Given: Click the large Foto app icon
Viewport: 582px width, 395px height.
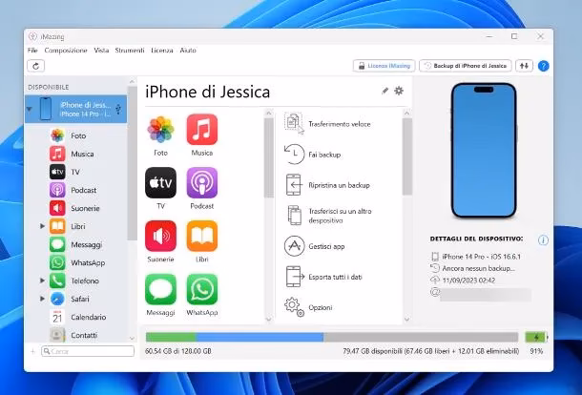Looking at the screenshot, I should (x=160, y=130).
